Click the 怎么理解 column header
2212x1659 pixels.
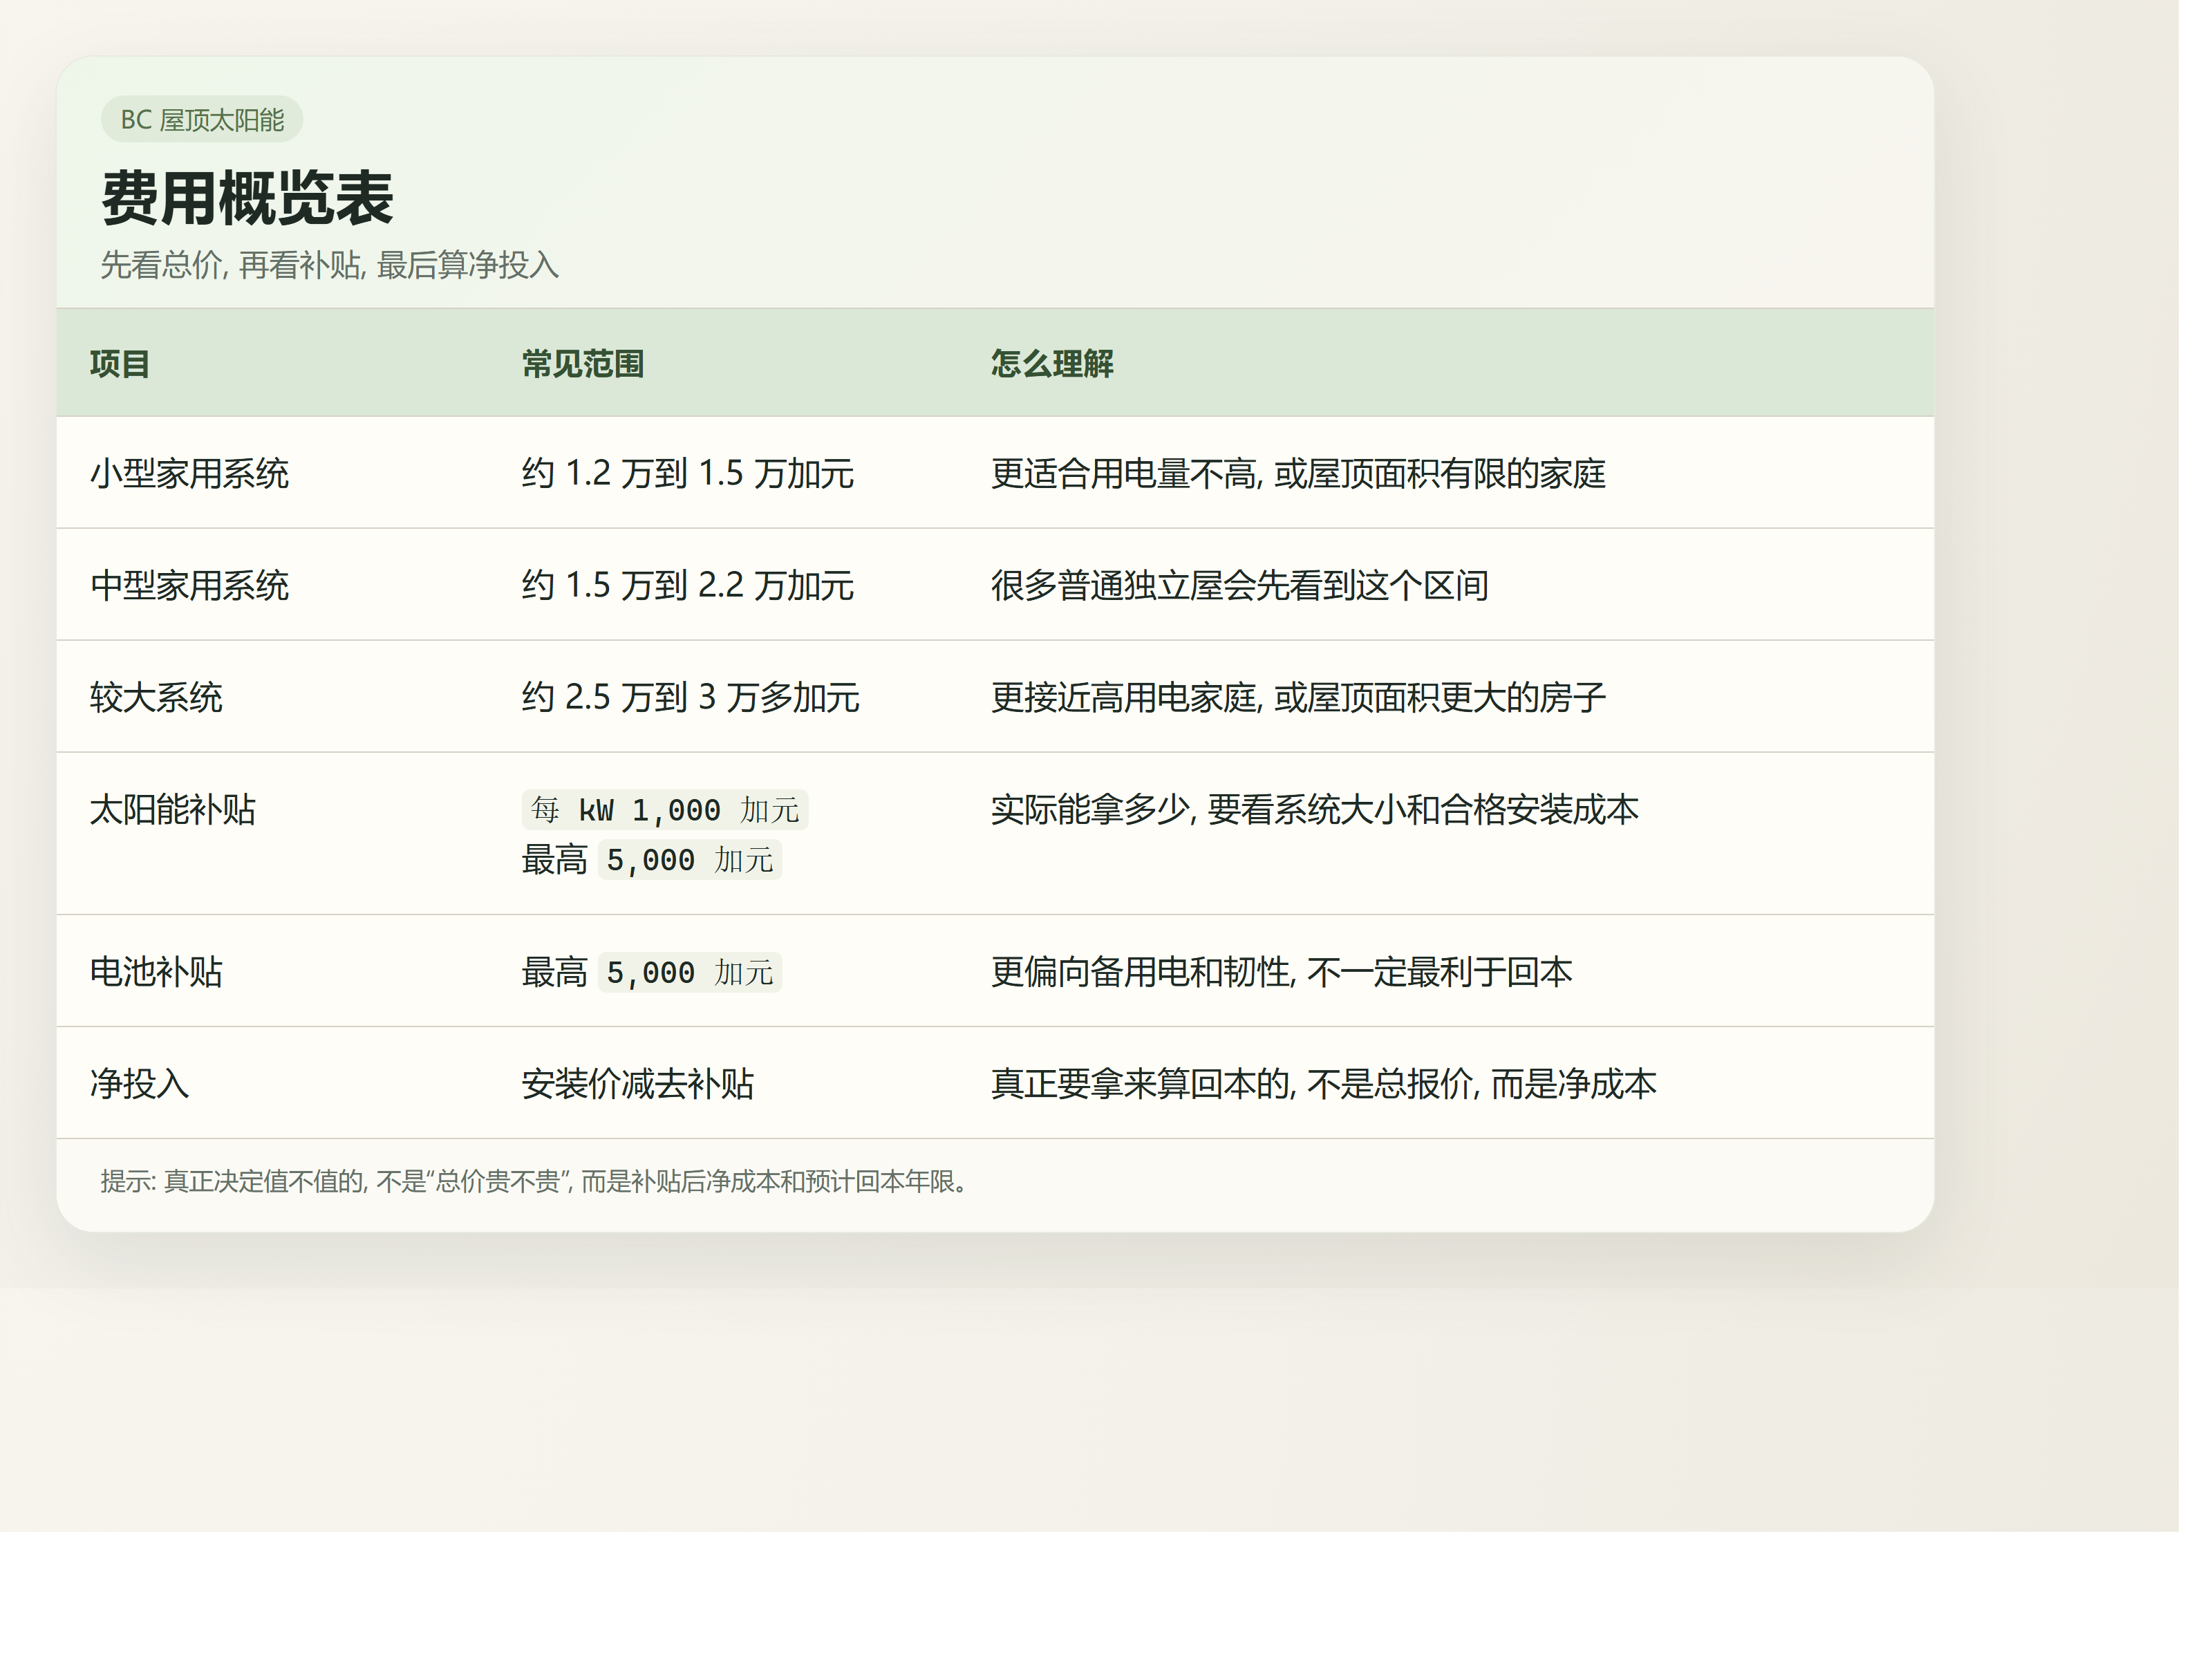tap(1051, 364)
